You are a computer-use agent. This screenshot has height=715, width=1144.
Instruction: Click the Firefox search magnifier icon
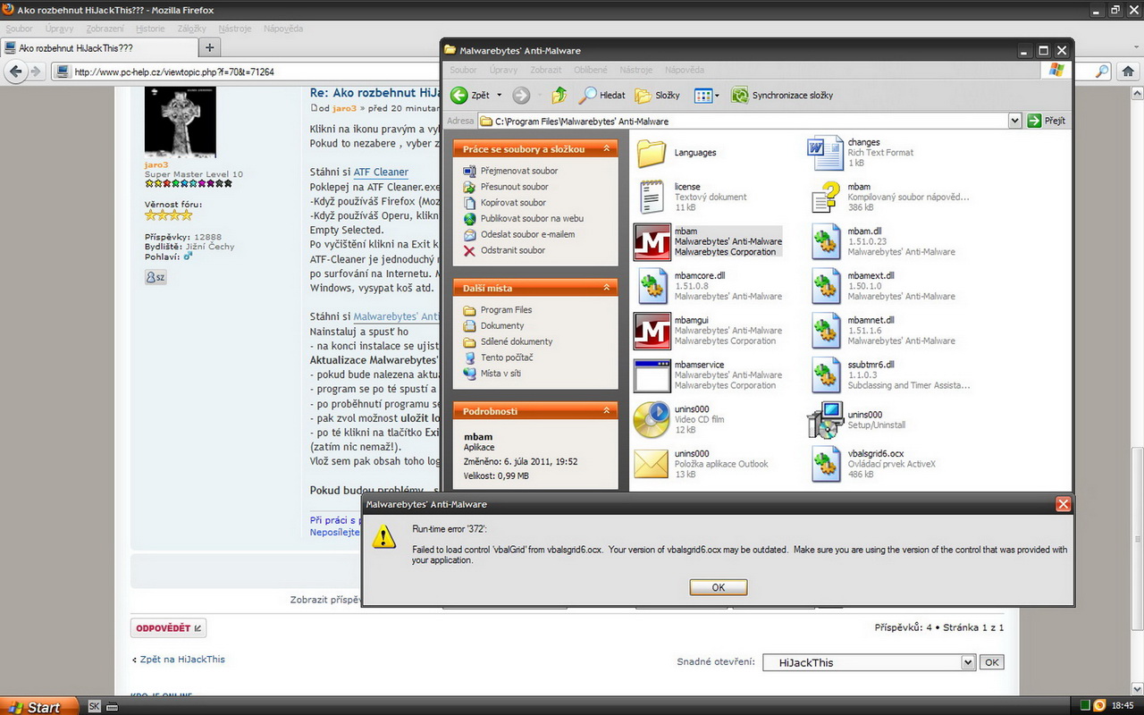point(1103,71)
